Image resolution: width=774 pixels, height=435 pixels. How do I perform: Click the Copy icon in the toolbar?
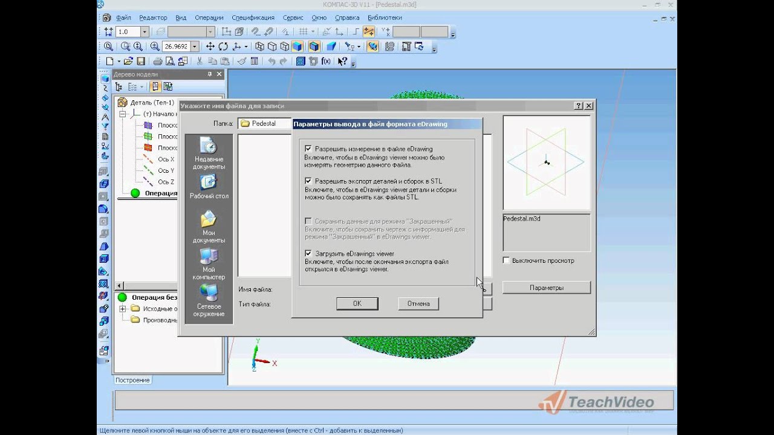coord(212,61)
